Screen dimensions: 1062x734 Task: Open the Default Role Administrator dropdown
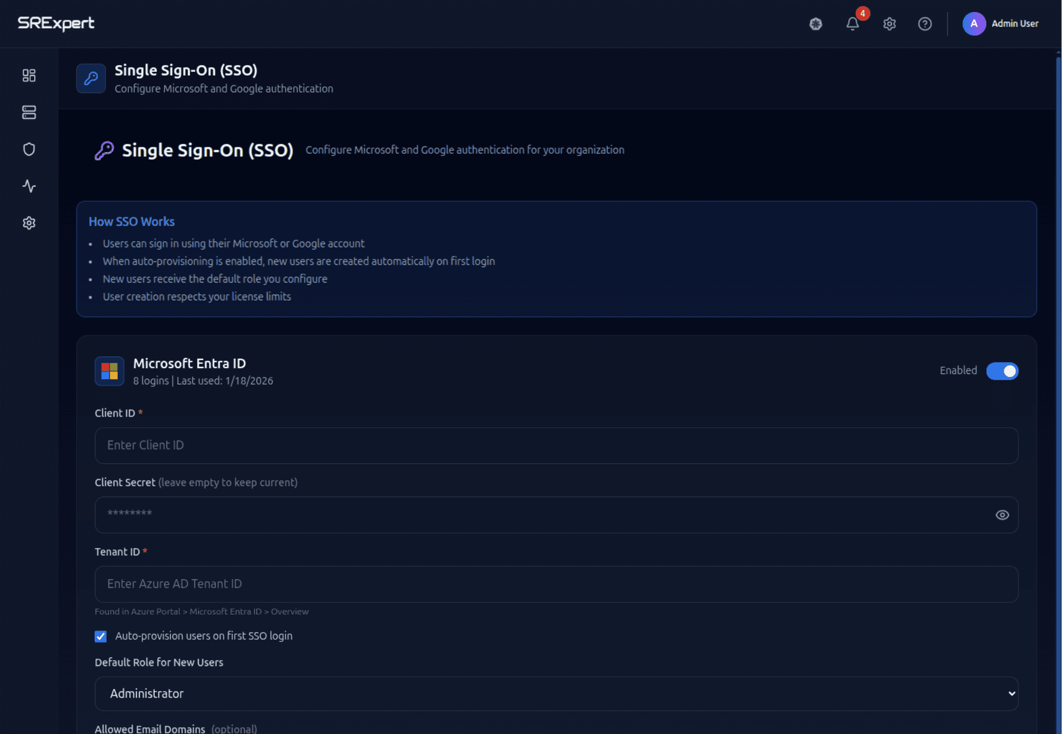[556, 694]
